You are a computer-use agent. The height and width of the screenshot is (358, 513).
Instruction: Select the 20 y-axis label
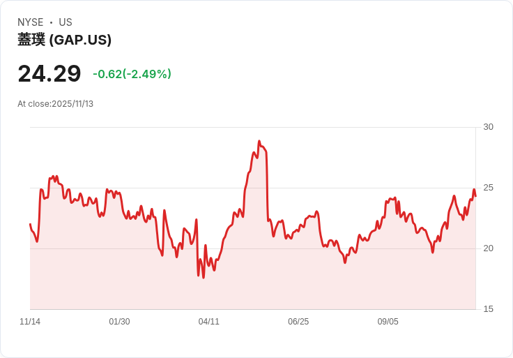click(488, 248)
